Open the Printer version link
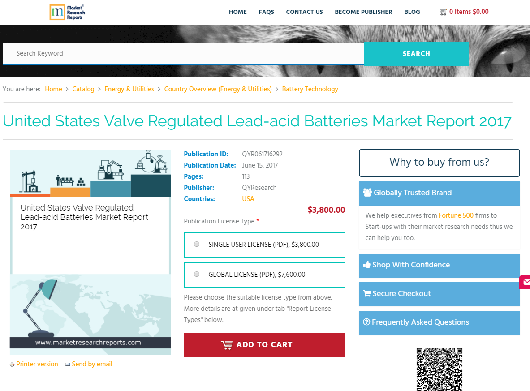 (37, 364)
